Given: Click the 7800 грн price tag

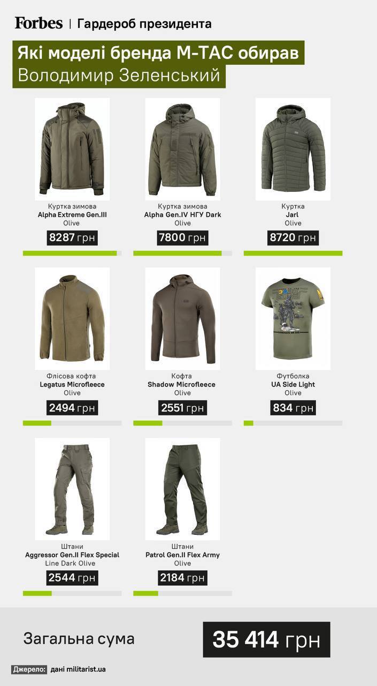Looking at the screenshot, I should pyautogui.click(x=182, y=238).
